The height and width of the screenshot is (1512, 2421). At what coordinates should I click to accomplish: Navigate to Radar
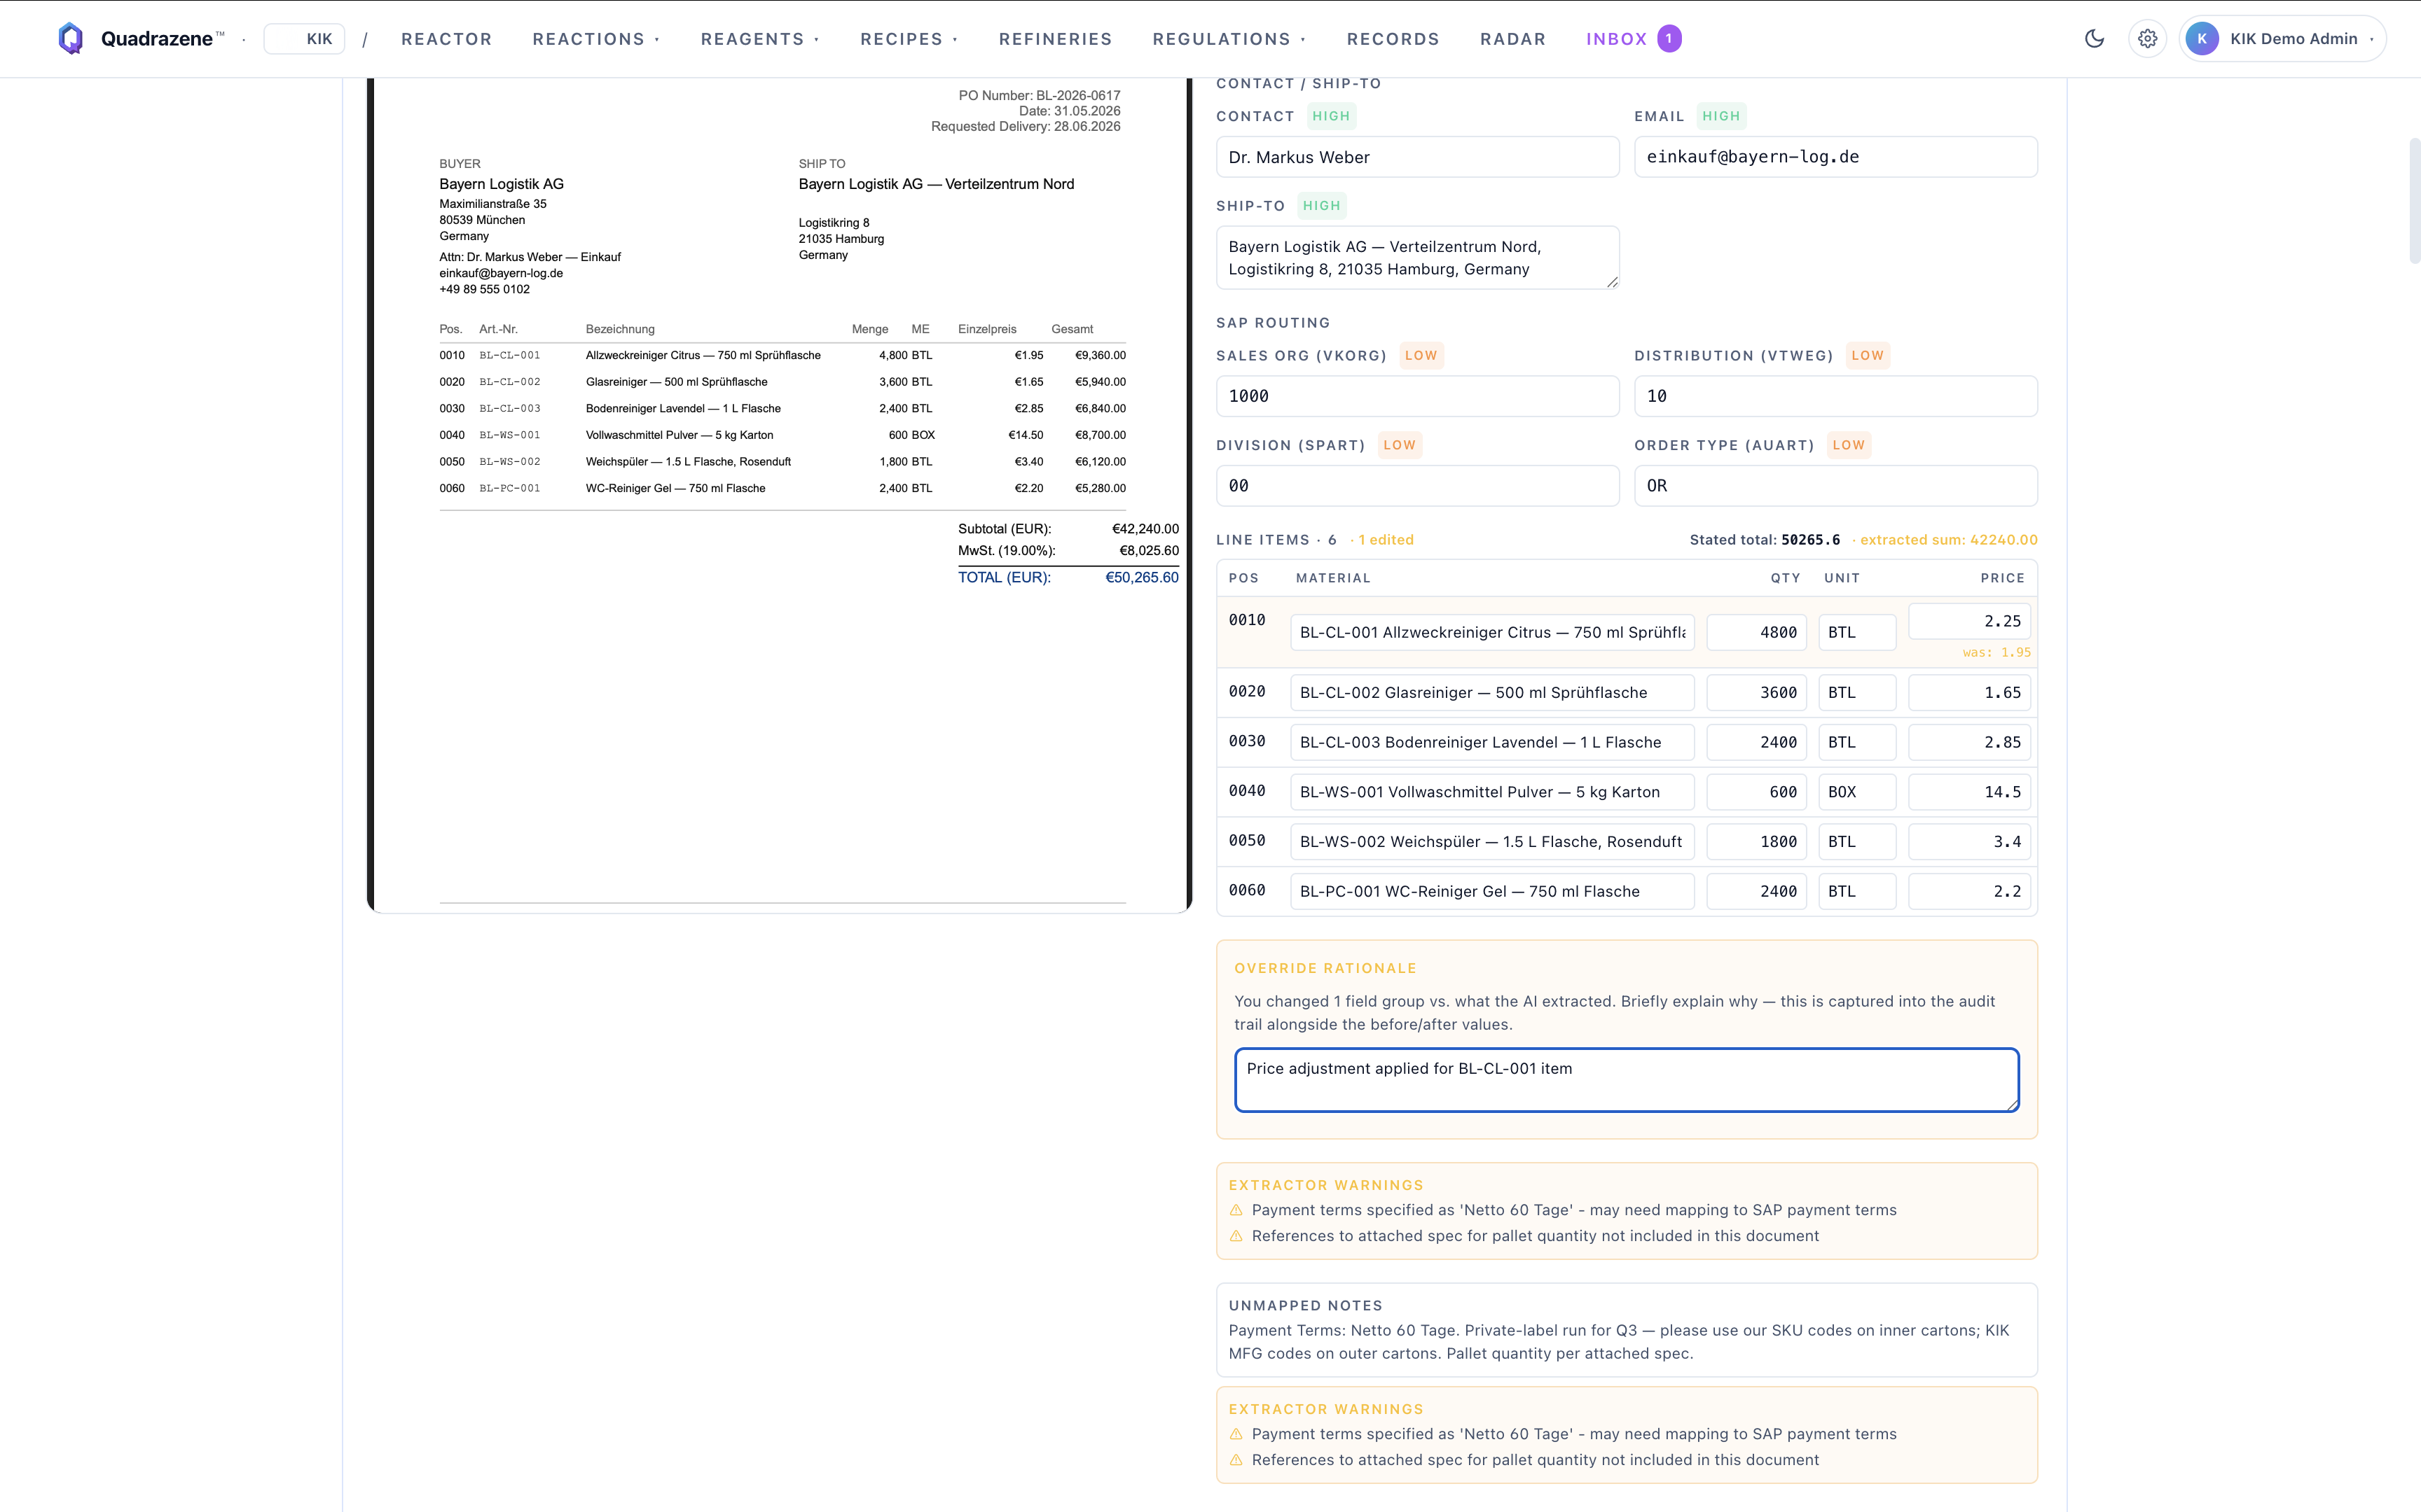click(1512, 39)
